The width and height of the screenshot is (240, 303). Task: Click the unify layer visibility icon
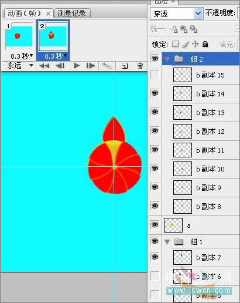pyautogui.click(x=184, y=29)
